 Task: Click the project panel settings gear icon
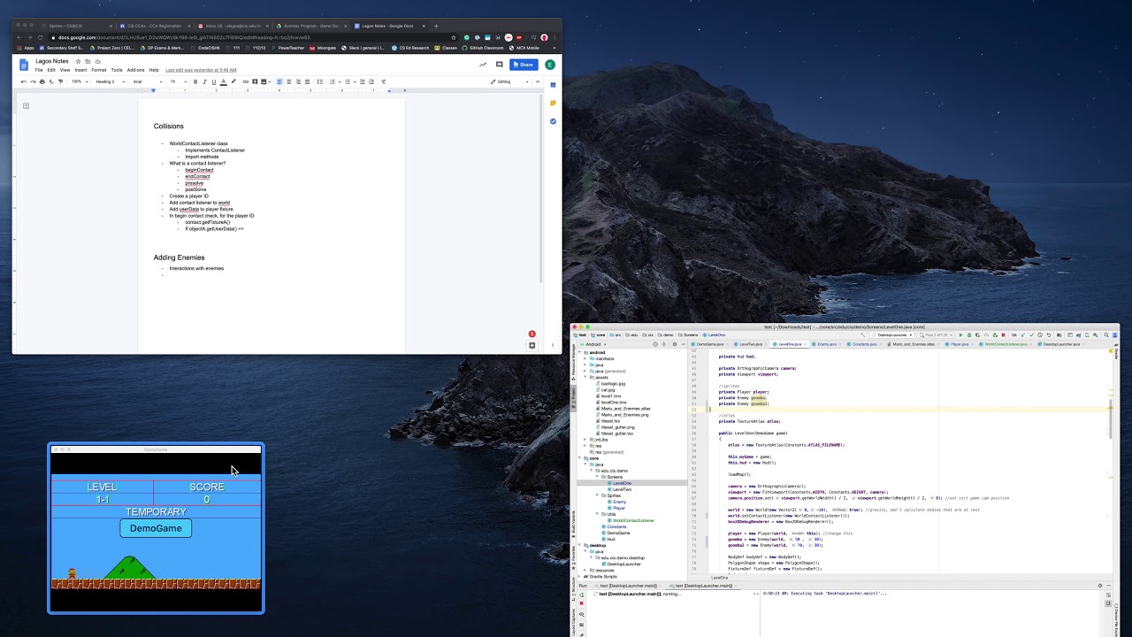tap(675, 344)
